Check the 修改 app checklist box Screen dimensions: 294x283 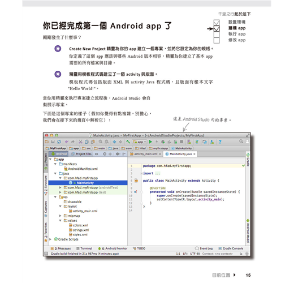217,40
